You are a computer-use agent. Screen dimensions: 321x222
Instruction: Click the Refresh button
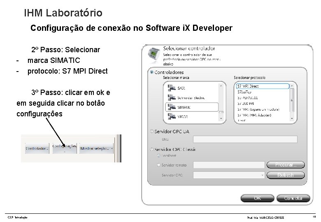coord(286,175)
